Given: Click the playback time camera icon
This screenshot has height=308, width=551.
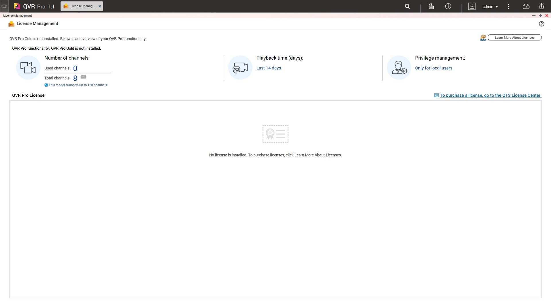Looking at the screenshot, I should coord(240,68).
